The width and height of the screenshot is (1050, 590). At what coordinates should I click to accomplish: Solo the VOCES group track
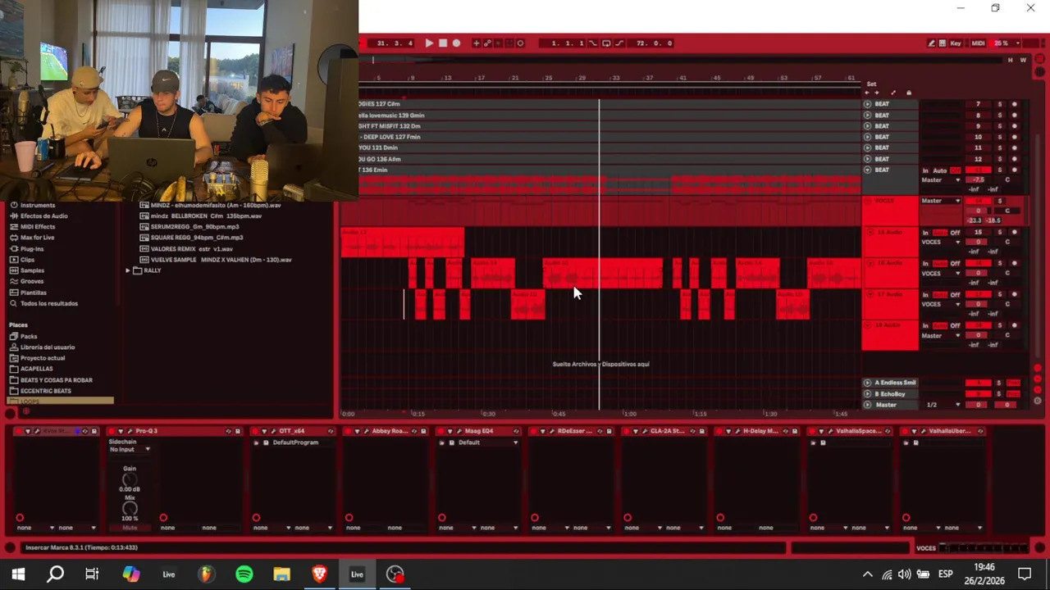[x=1000, y=201]
